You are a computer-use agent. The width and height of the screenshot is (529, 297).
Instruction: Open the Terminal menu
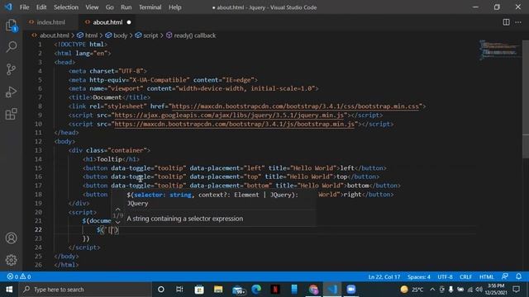[150, 7]
